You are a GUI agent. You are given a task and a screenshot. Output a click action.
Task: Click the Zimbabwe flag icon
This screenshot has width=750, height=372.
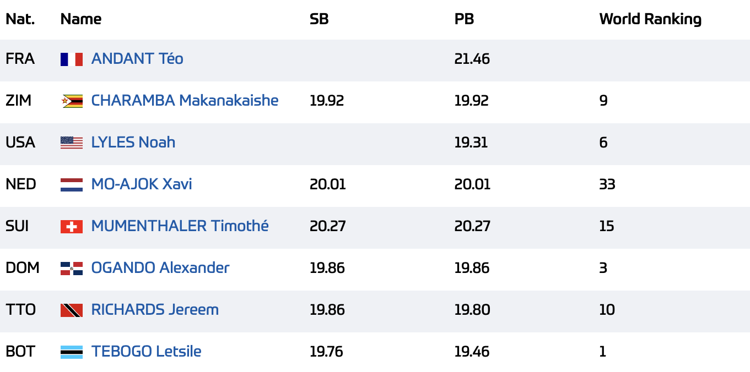click(x=72, y=101)
